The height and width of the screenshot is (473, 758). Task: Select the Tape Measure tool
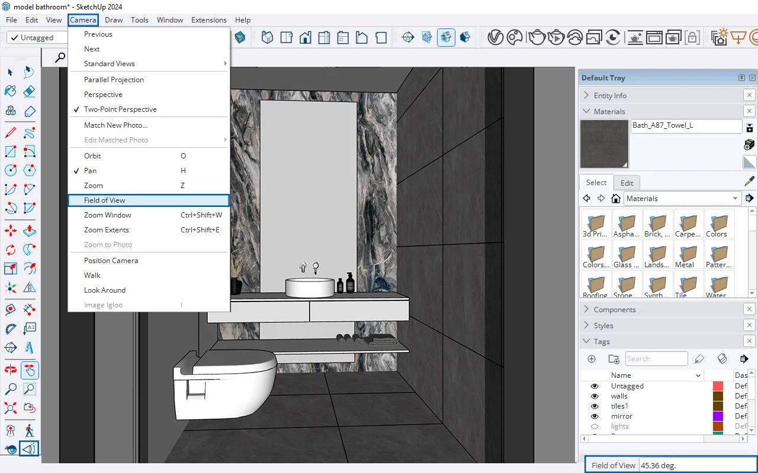point(11,309)
